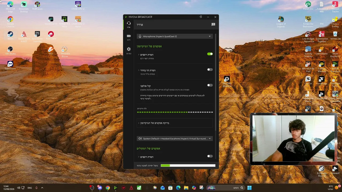Select the Voicemod V3 desktop shortcut
342x192 pixels.
point(51,21)
